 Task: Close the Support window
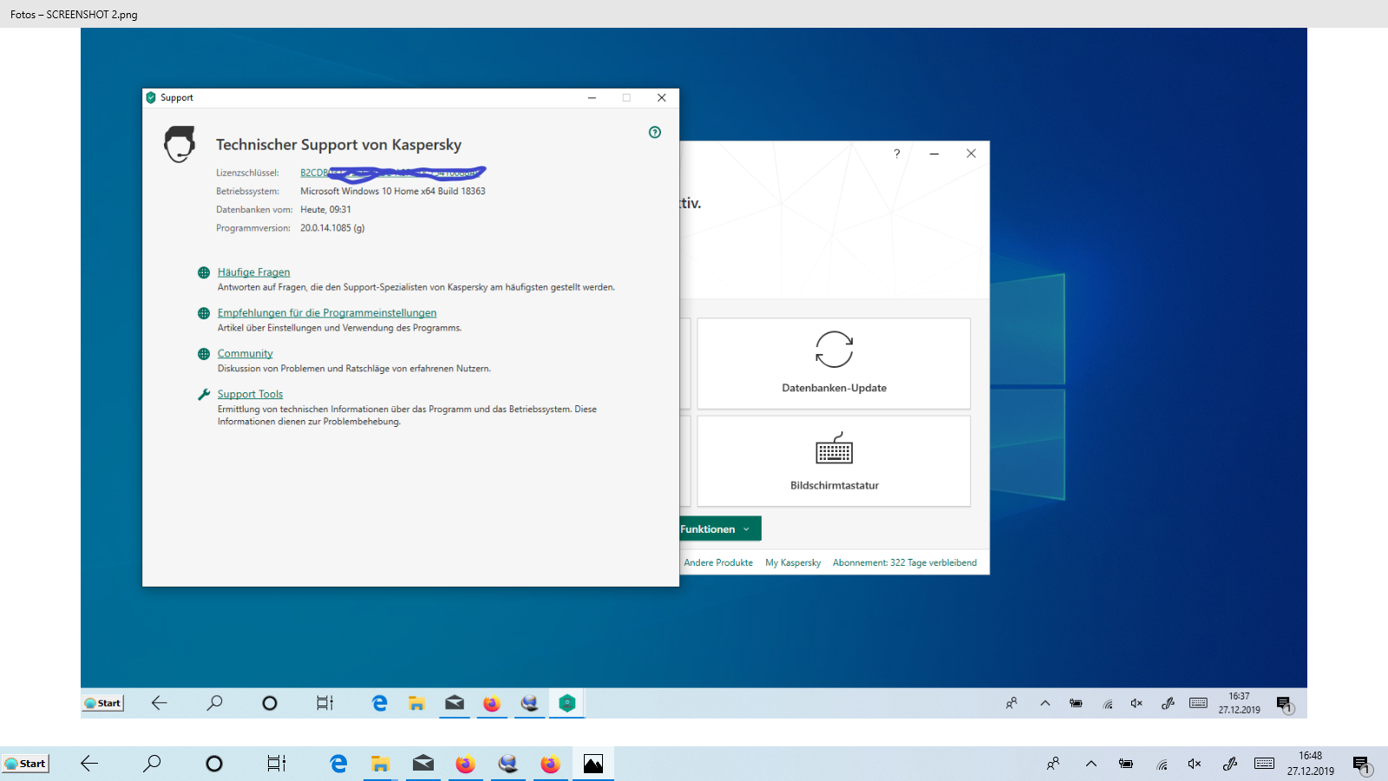click(x=662, y=98)
